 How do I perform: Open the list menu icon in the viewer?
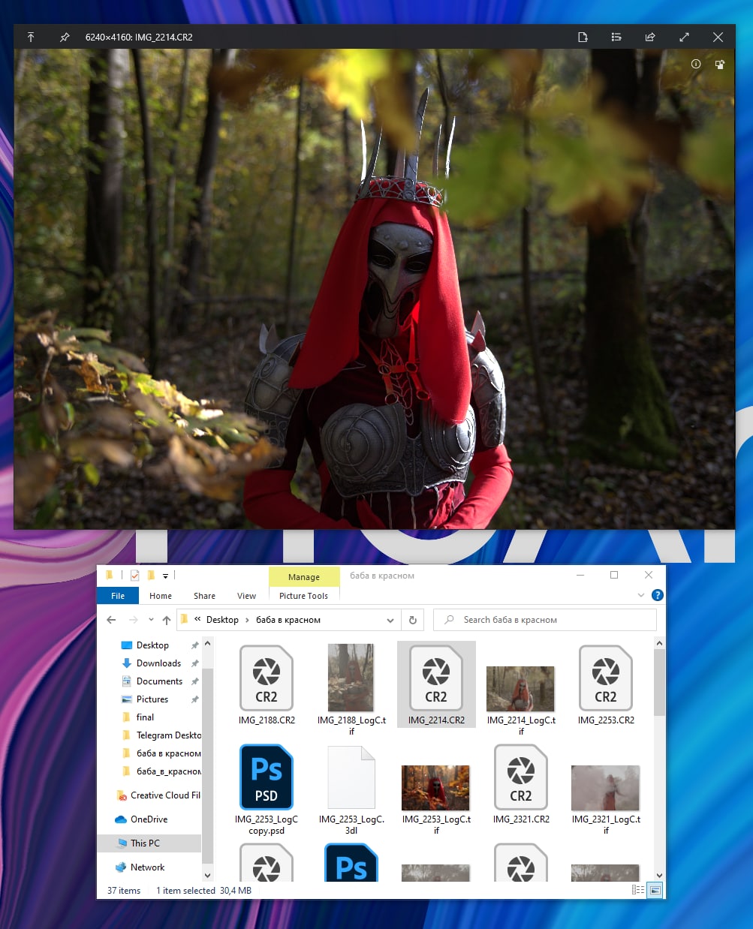(x=616, y=37)
